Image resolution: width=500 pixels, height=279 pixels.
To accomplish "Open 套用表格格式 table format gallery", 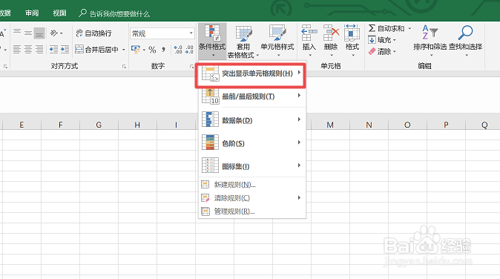I will [243, 42].
